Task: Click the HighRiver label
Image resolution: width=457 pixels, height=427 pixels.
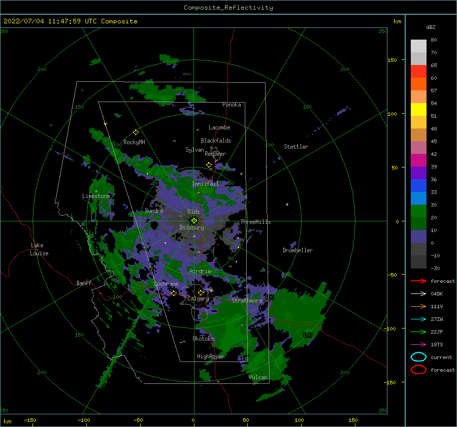Action: pyautogui.click(x=211, y=356)
